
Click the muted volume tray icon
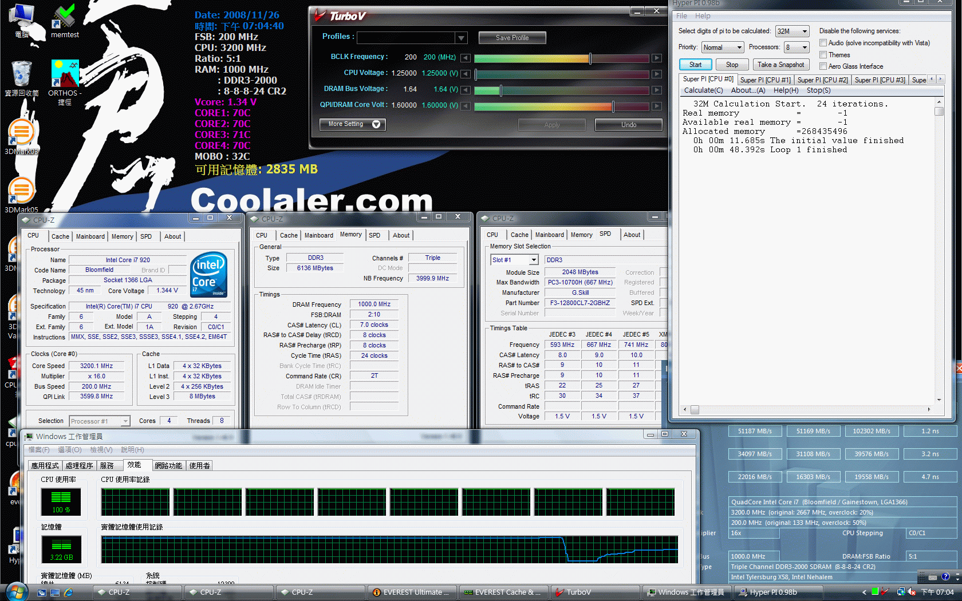(912, 592)
